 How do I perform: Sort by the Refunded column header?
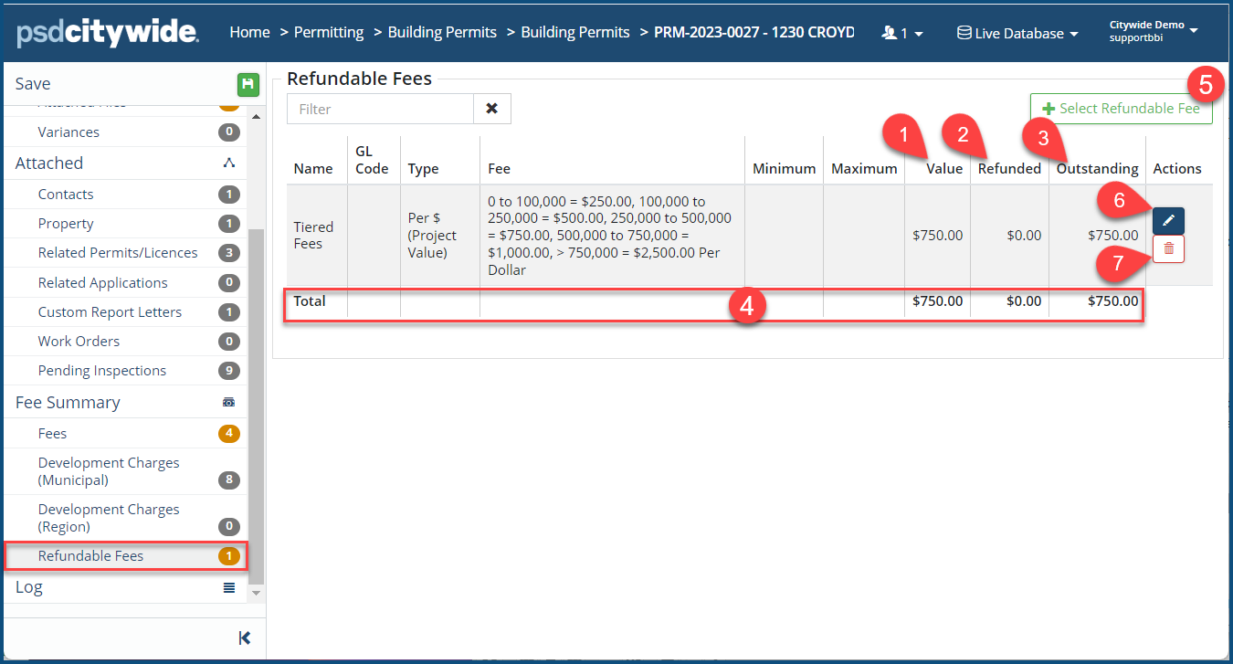[x=1009, y=169]
